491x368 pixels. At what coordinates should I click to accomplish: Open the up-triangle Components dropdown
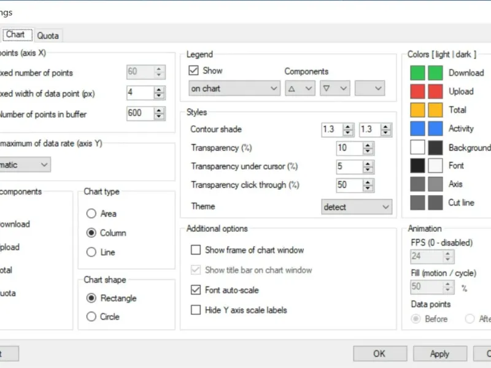(x=300, y=88)
